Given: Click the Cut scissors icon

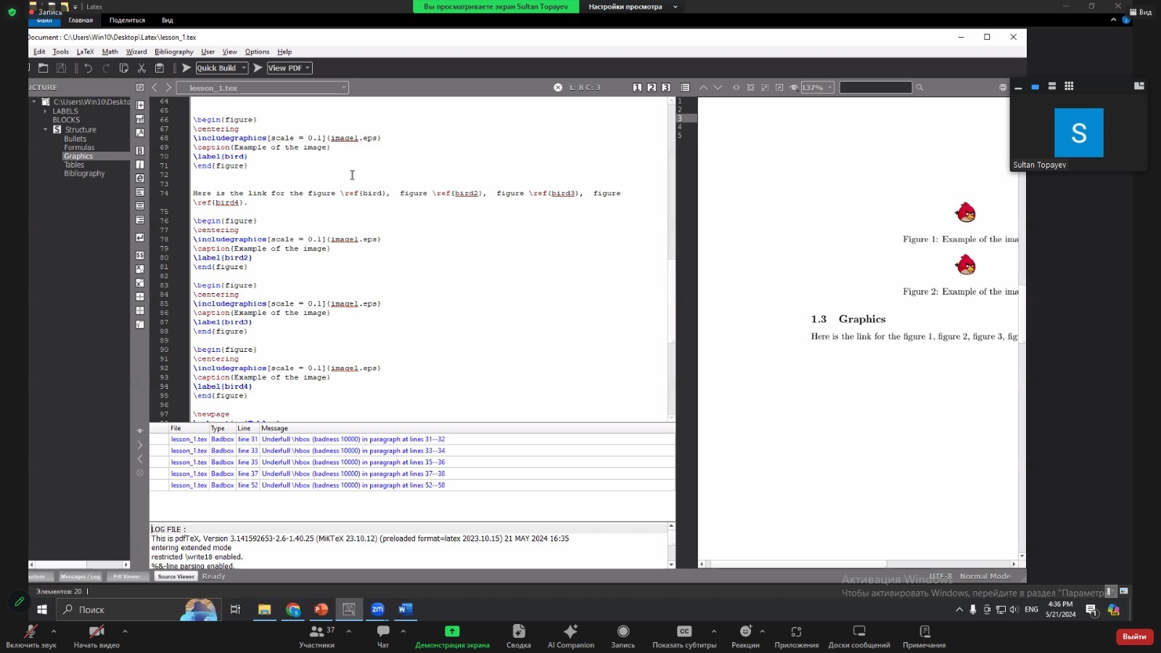Looking at the screenshot, I should tap(141, 68).
